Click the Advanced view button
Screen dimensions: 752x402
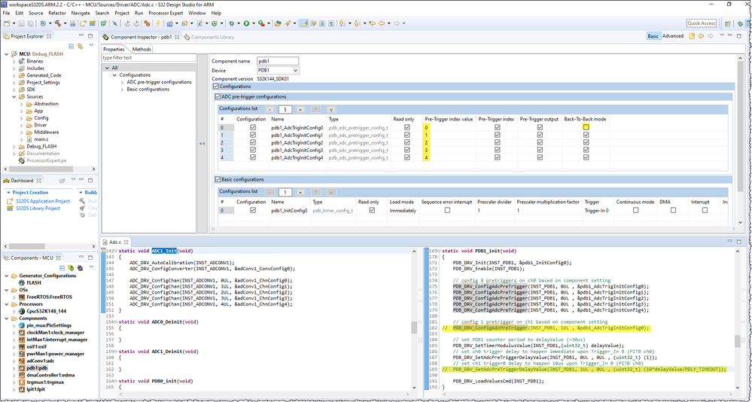coord(673,35)
